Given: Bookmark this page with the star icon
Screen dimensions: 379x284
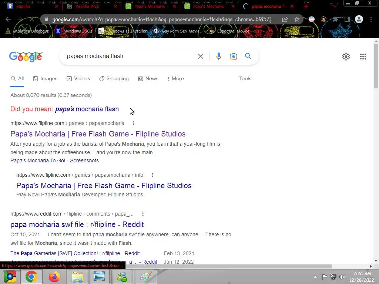Looking at the screenshot, I should click(x=297, y=19).
